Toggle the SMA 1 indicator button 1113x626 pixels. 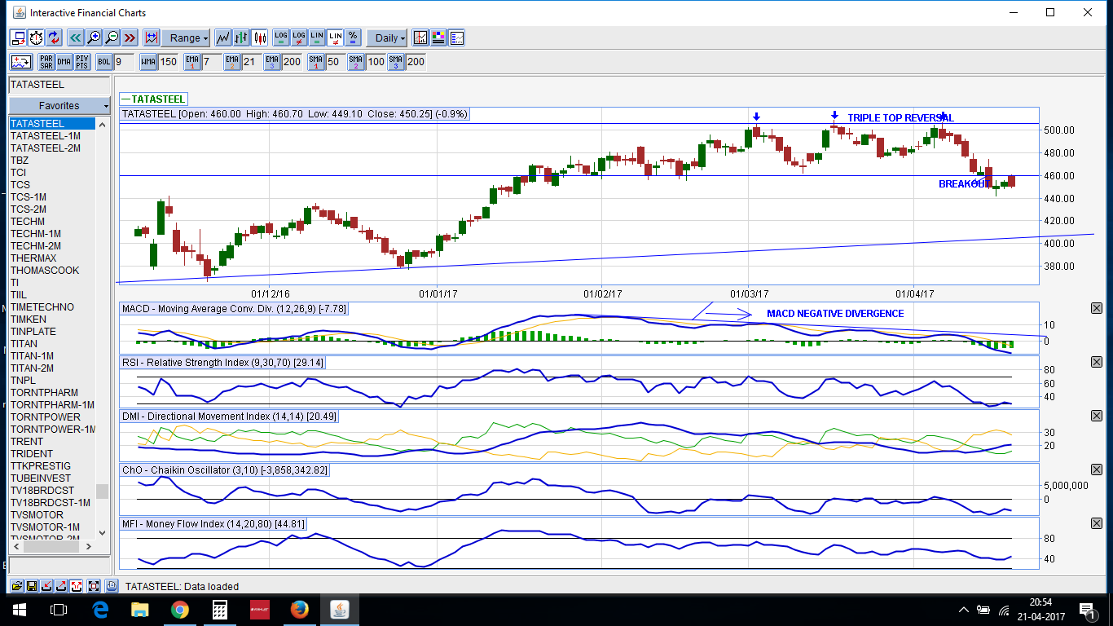pyautogui.click(x=315, y=62)
